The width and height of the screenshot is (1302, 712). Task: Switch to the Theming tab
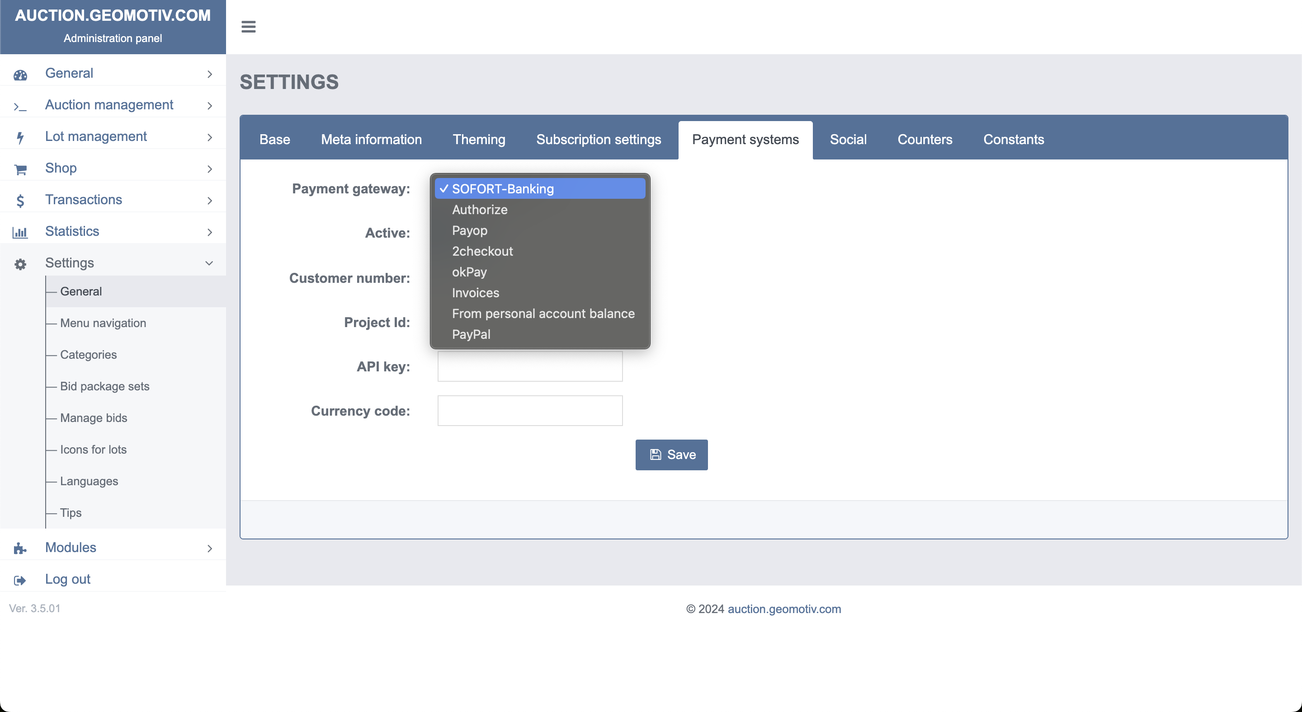point(478,139)
